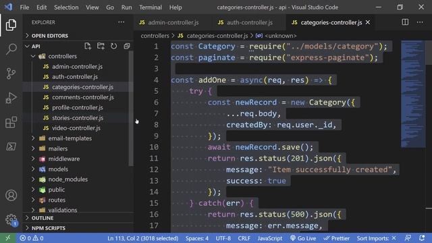This screenshot has height=243, width=432.
Task: Refresh the Explorer tree
Action: (x=114, y=46)
